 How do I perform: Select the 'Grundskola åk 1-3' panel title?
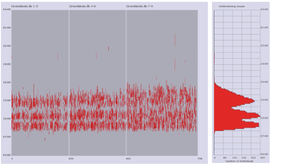tap(24, 6)
